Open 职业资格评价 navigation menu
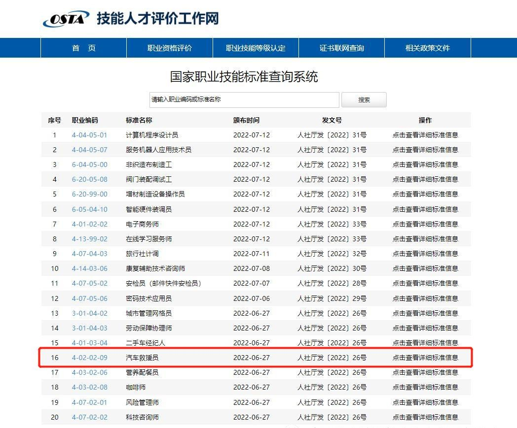Screen dimensions: 517x428 pyautogui.click(x=169, y=48)
